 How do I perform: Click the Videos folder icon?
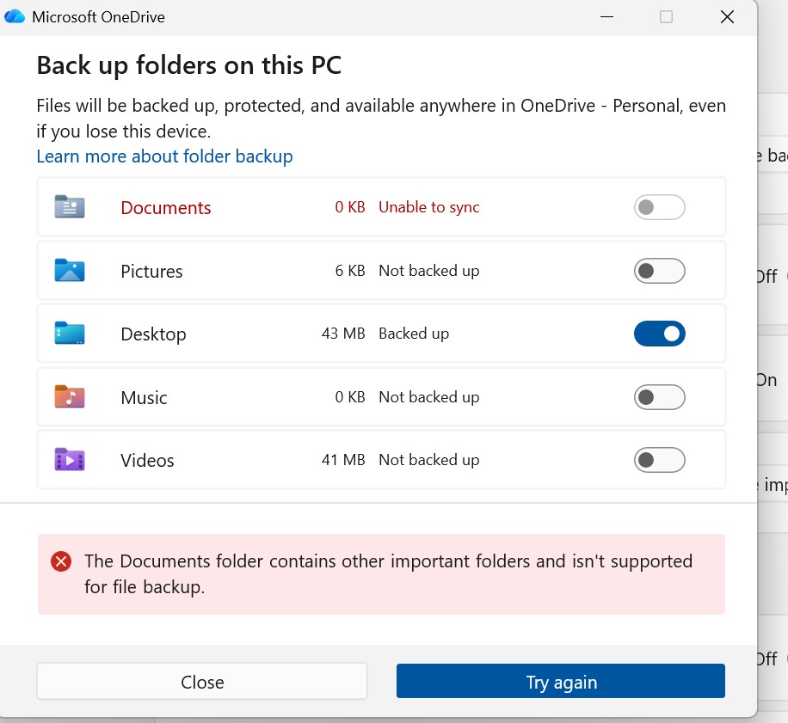(x=70, y=459)
